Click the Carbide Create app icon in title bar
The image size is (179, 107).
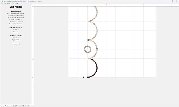click(x=1, y=1)
